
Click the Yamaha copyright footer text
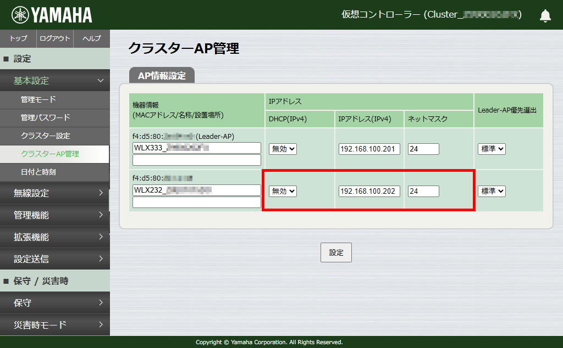click(269, 343)
